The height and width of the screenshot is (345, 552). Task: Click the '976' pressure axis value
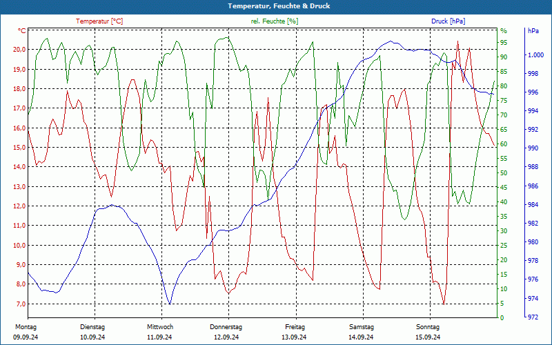533,279
